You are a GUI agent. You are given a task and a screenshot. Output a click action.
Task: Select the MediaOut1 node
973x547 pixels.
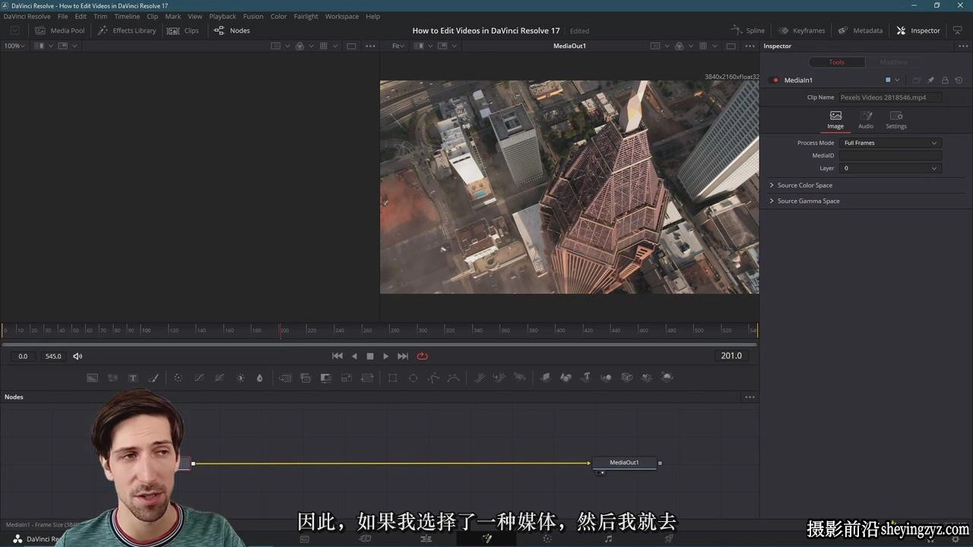[624, 463]
